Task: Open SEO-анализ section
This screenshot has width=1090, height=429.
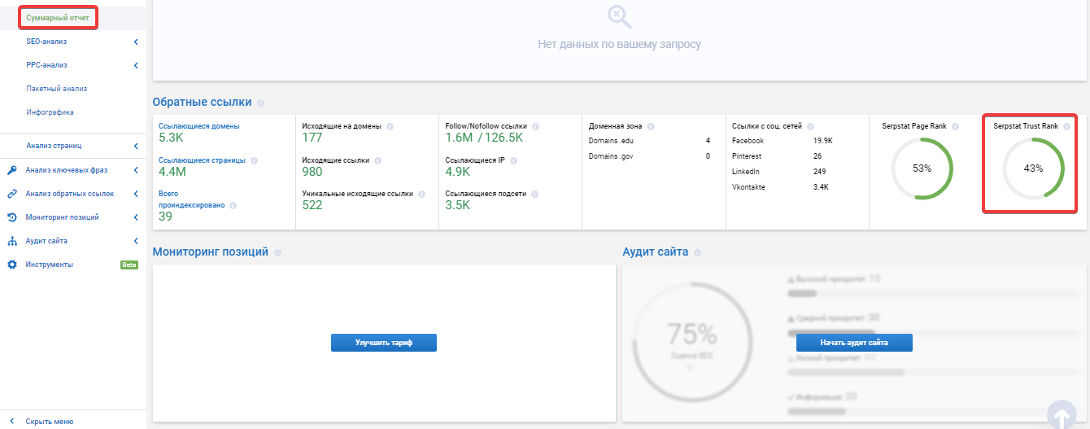Action: [46, 42]
